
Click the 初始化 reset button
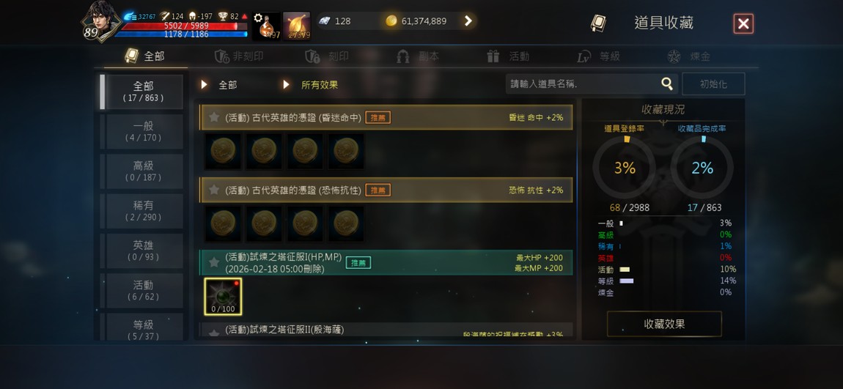click(713, 84)
